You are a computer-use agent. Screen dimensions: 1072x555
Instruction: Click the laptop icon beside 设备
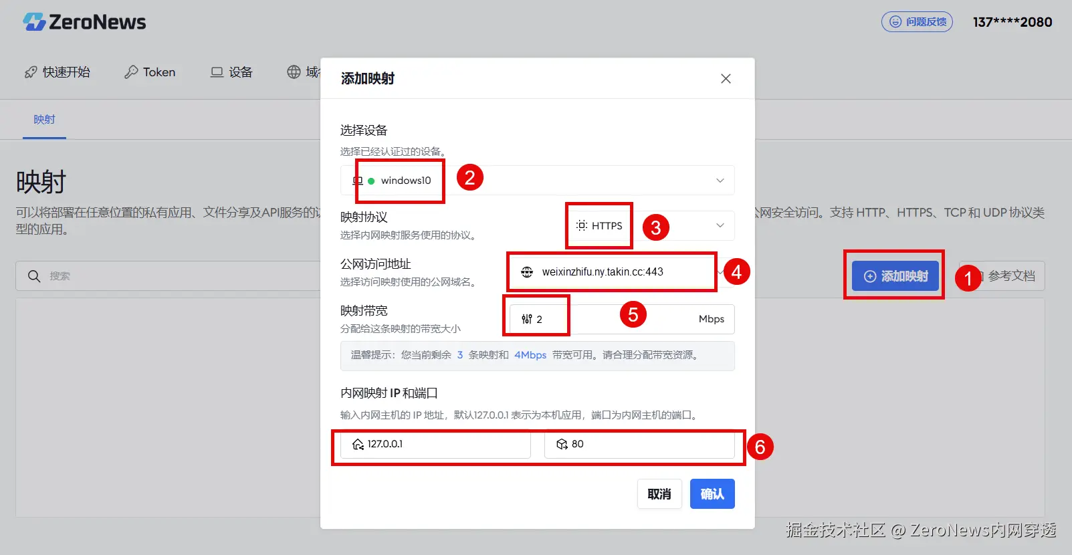(217, 72)
